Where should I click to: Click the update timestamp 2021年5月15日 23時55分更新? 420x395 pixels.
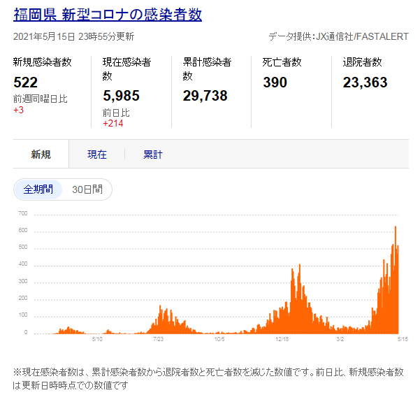(73, 36)
